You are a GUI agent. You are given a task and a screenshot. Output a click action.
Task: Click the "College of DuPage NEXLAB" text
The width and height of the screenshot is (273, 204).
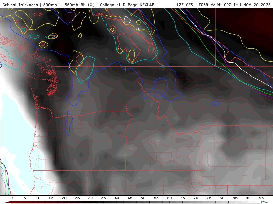coord(127,5)
